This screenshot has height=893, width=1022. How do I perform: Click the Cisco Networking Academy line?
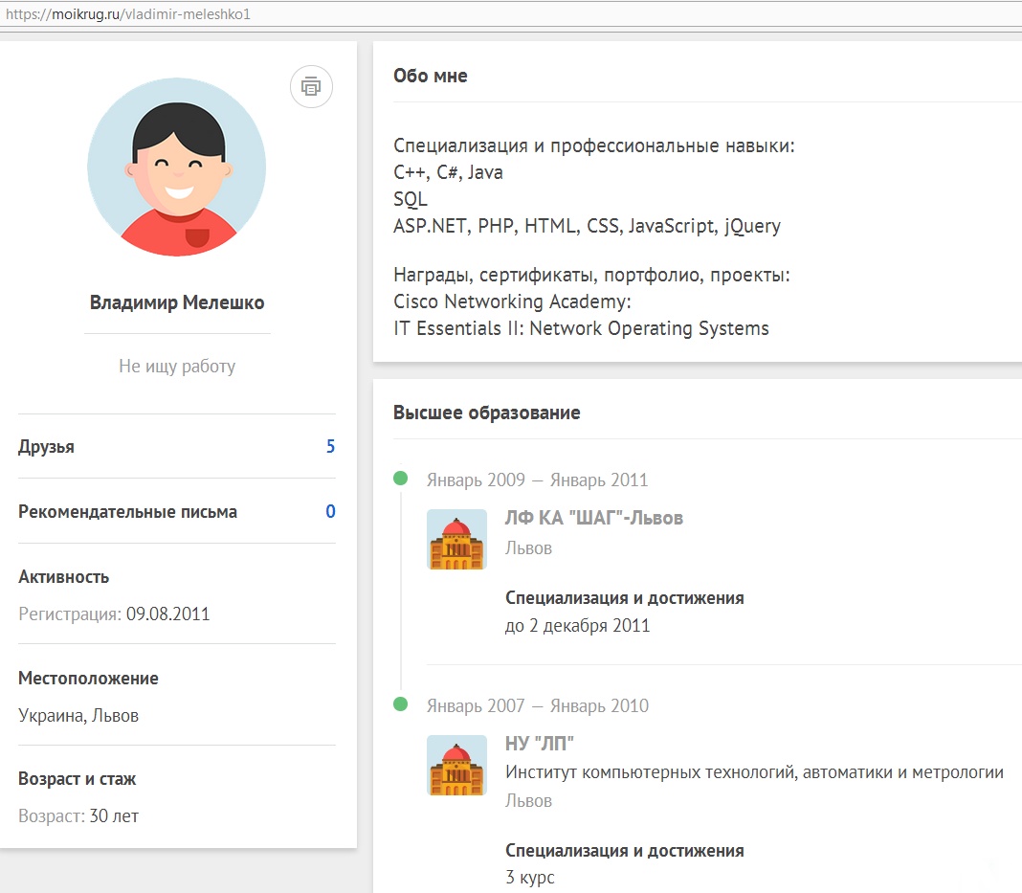pyautogui.click(x=512, y=301)
